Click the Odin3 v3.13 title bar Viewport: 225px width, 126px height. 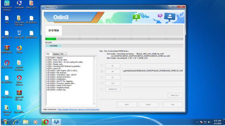tap(105, 7)
